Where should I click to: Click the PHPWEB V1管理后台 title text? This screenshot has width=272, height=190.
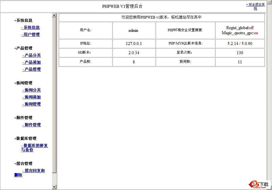[x=122, y=6]
